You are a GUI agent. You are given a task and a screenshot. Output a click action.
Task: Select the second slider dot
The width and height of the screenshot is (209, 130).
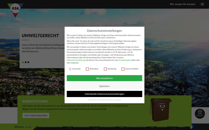pyautogui.click(x=26, y=62)
